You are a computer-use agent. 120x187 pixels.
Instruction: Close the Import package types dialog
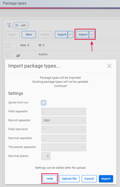pyautogui.click(x=109, y=66)
